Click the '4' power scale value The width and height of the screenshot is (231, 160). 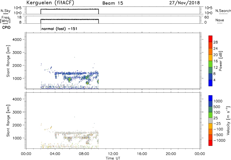point(215,80)
